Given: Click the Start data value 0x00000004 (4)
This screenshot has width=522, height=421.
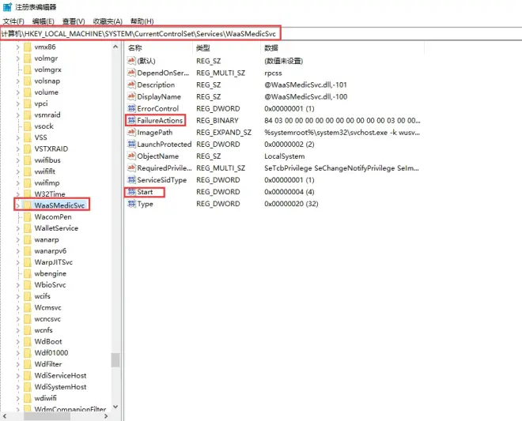Looking at the screenshot, I should click(289, 192).
